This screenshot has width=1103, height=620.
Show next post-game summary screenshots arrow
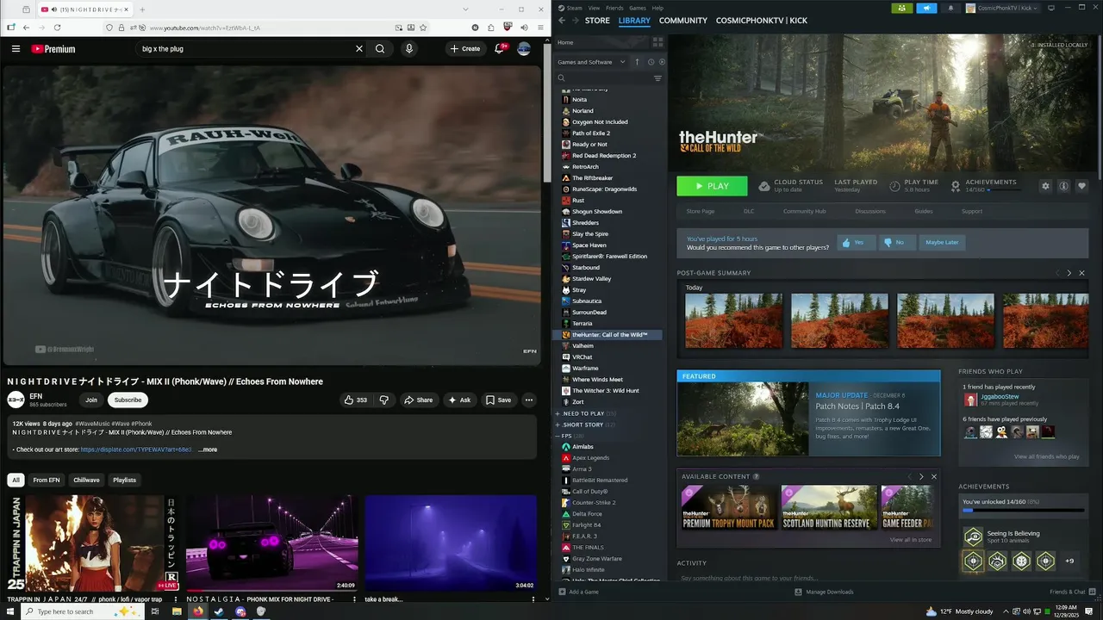1069,273
